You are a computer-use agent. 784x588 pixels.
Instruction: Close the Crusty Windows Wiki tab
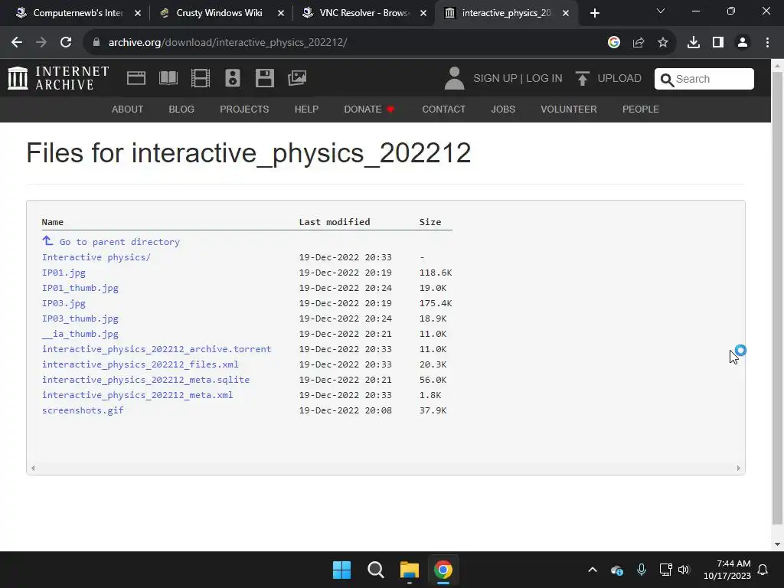[280, 13]
